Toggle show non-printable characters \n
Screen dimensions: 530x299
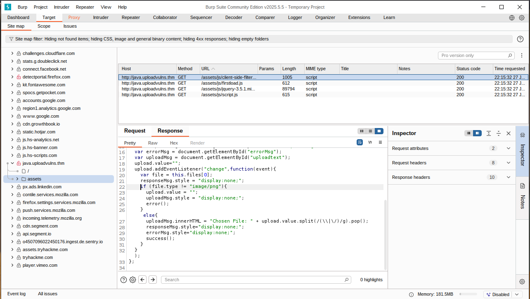pyautogui.click(x=370, y=142)
